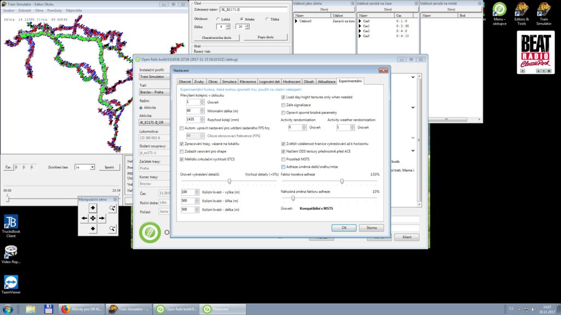Open the TrucksBook Client desktop icon
The width and height of the screenshot is (561, 315).
10,226
